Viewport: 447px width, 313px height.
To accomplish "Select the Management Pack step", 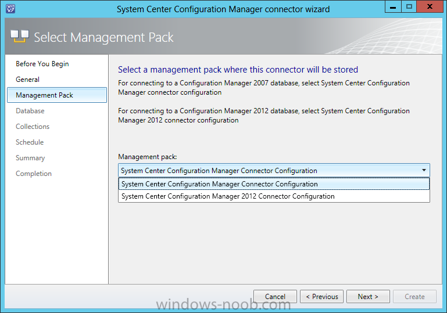I will pyautogui.click(x=57, y=95).
